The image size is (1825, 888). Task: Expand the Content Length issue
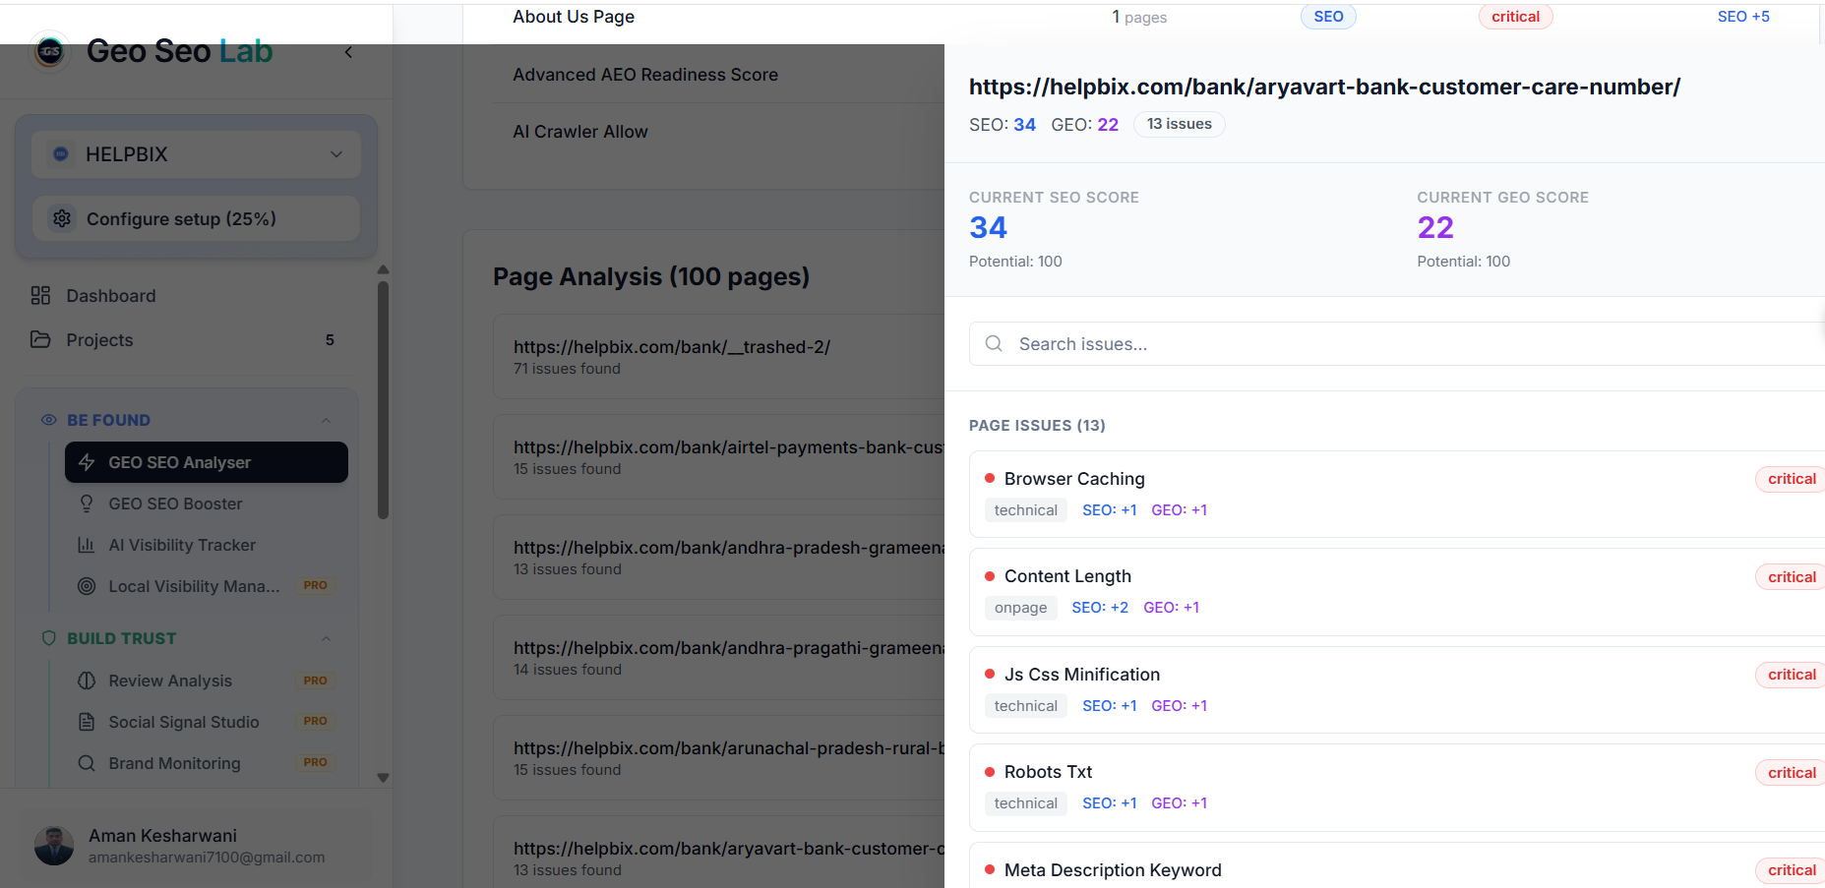(1397, 592)
